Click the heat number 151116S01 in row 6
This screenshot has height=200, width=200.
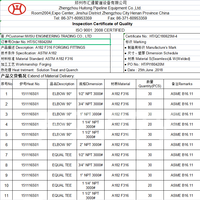pyautogui.click(x=30, y=145)
